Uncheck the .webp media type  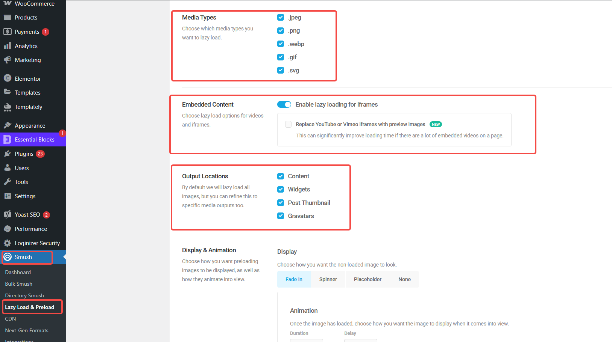281,44
